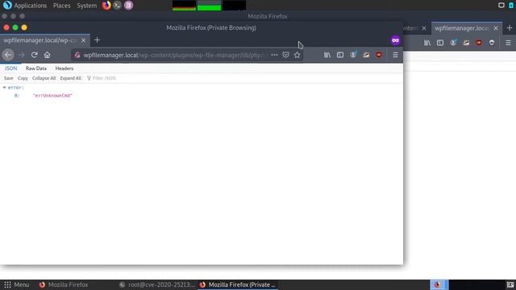Focus the Filter JSON field
The width and height of the screenshot is (516, 290).
point(104,78)
